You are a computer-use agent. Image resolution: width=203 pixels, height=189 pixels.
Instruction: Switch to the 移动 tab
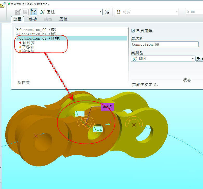click(x=33, y=19)
